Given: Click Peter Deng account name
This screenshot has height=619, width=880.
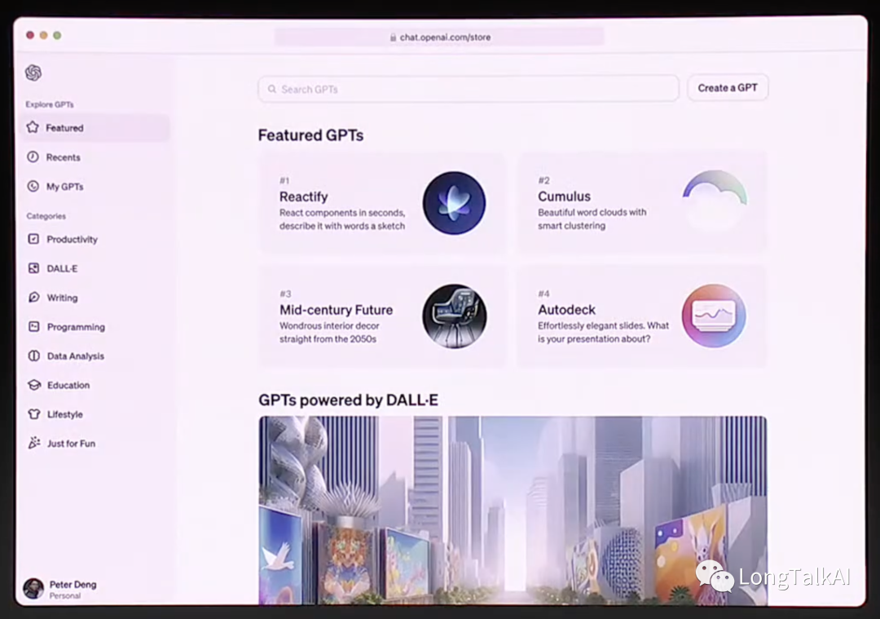Looking at the screenshot, I should [73, 584].
